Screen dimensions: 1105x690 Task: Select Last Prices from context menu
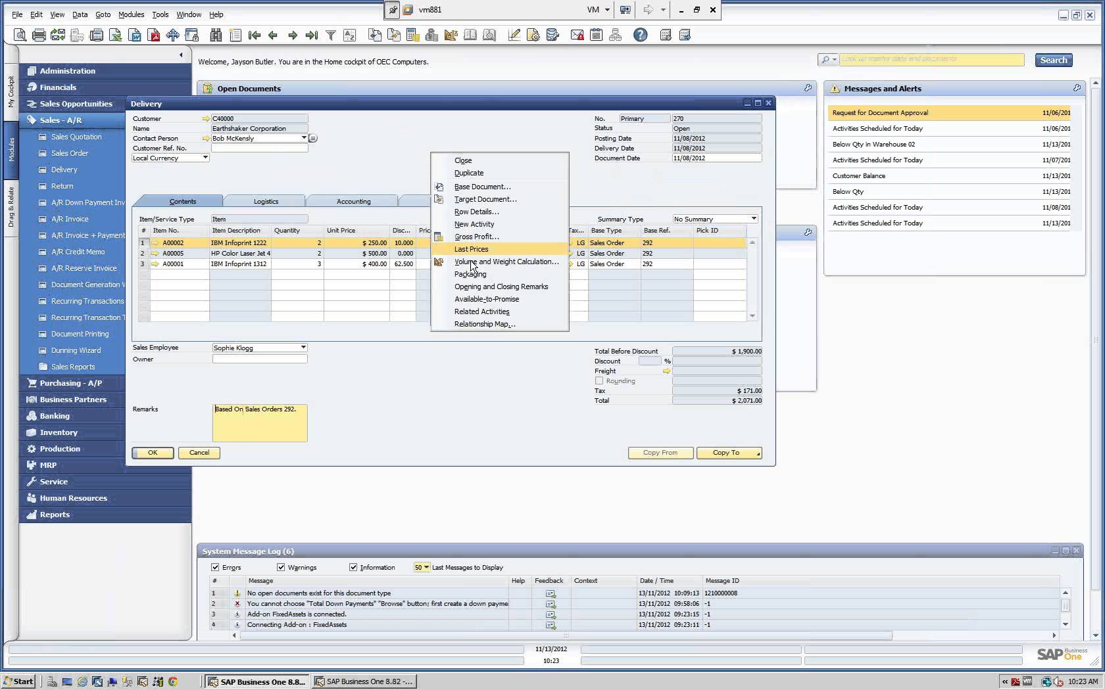tap(471, 249)
